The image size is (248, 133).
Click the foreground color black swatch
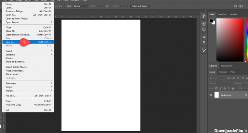coord(211,21)
